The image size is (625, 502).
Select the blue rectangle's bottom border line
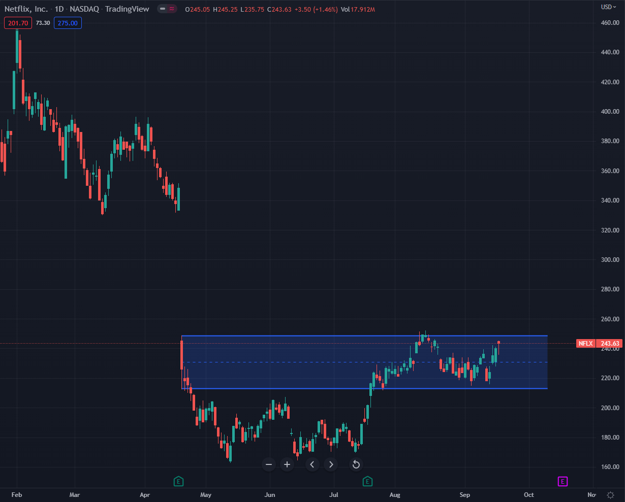(364, 389)
